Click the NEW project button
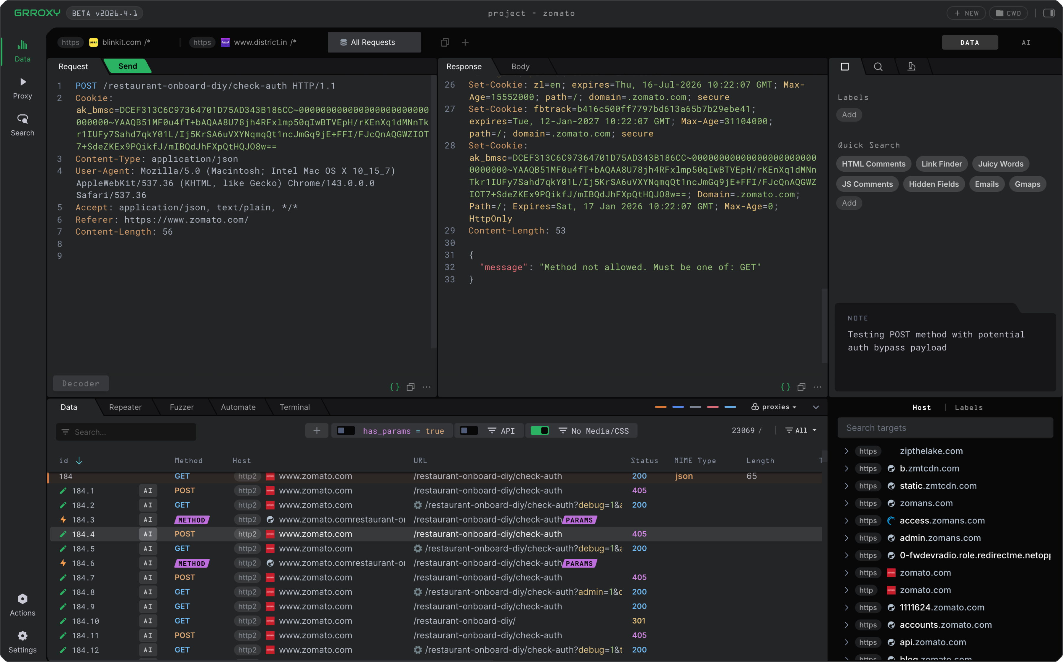Viewport: 1063px width, 662px height. click(x=966, y=13)
